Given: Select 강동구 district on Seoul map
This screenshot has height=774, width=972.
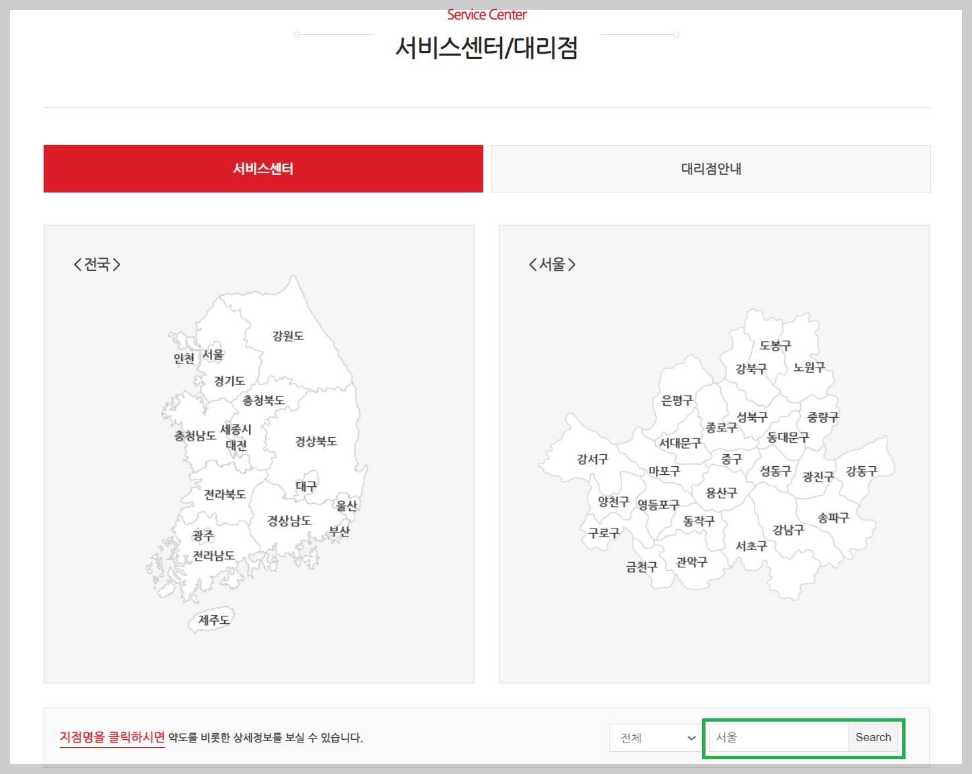Looking at the screenshot, I should click(x=862, y=472).
